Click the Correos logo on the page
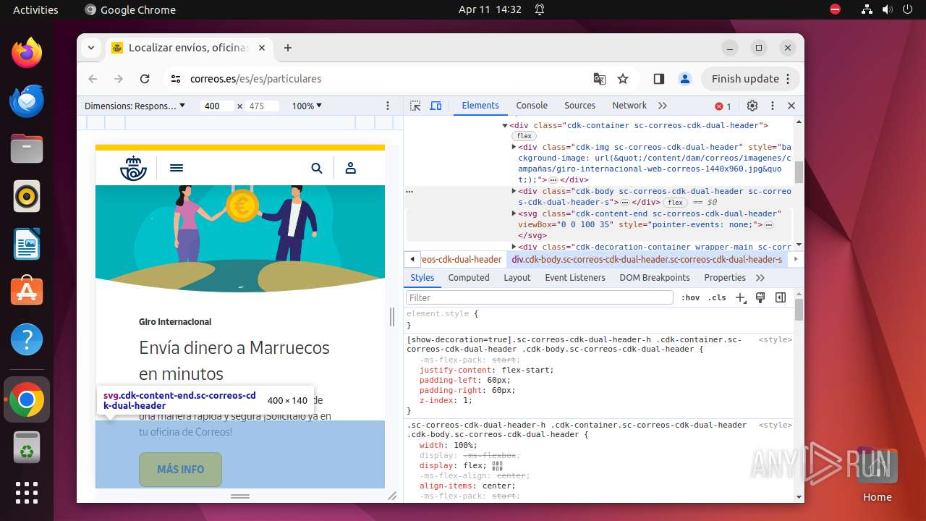 pyautogui.click(x=133, y=168)
